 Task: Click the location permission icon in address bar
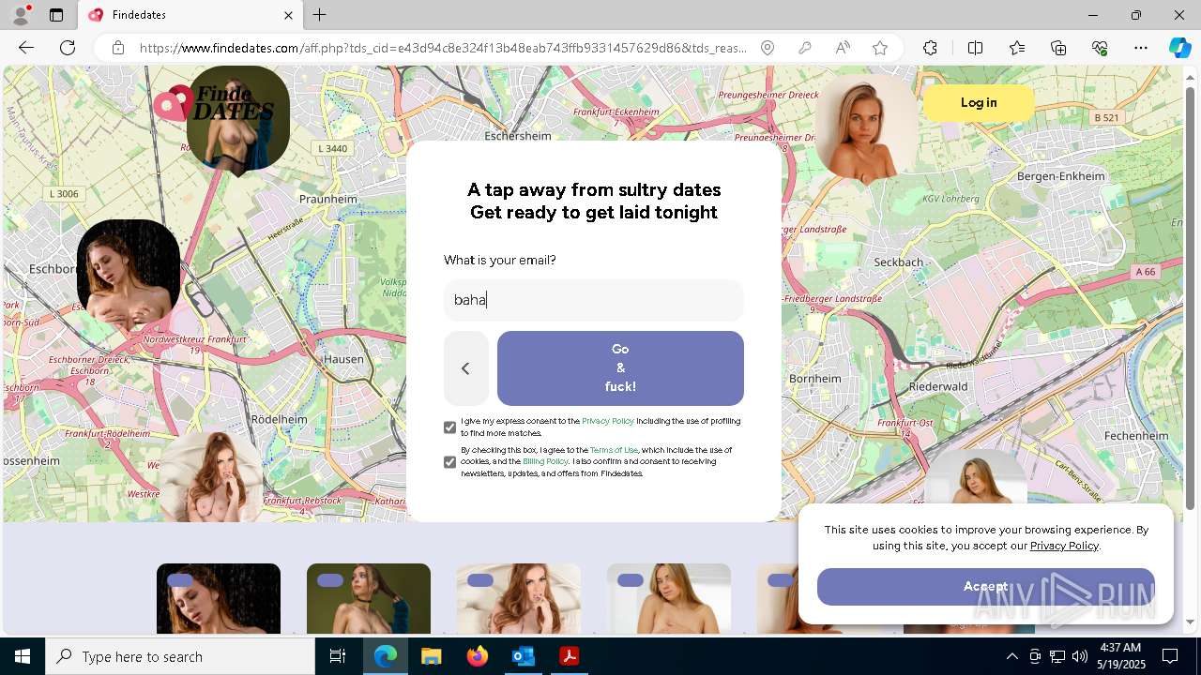coord(768,48)
